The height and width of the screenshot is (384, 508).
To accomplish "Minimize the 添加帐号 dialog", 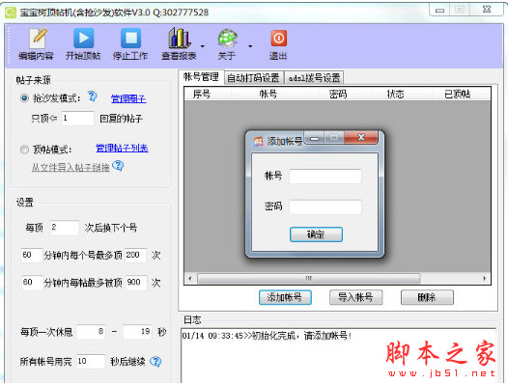I will click(x=314, y=138).
